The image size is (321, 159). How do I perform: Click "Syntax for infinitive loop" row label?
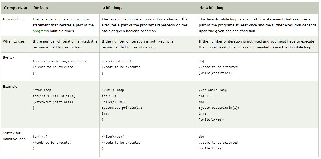14,136
